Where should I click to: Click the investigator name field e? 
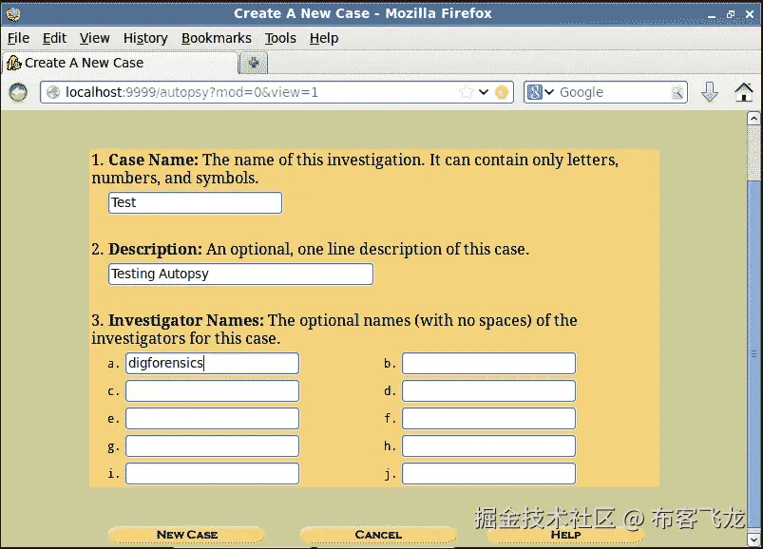[212, 419]
